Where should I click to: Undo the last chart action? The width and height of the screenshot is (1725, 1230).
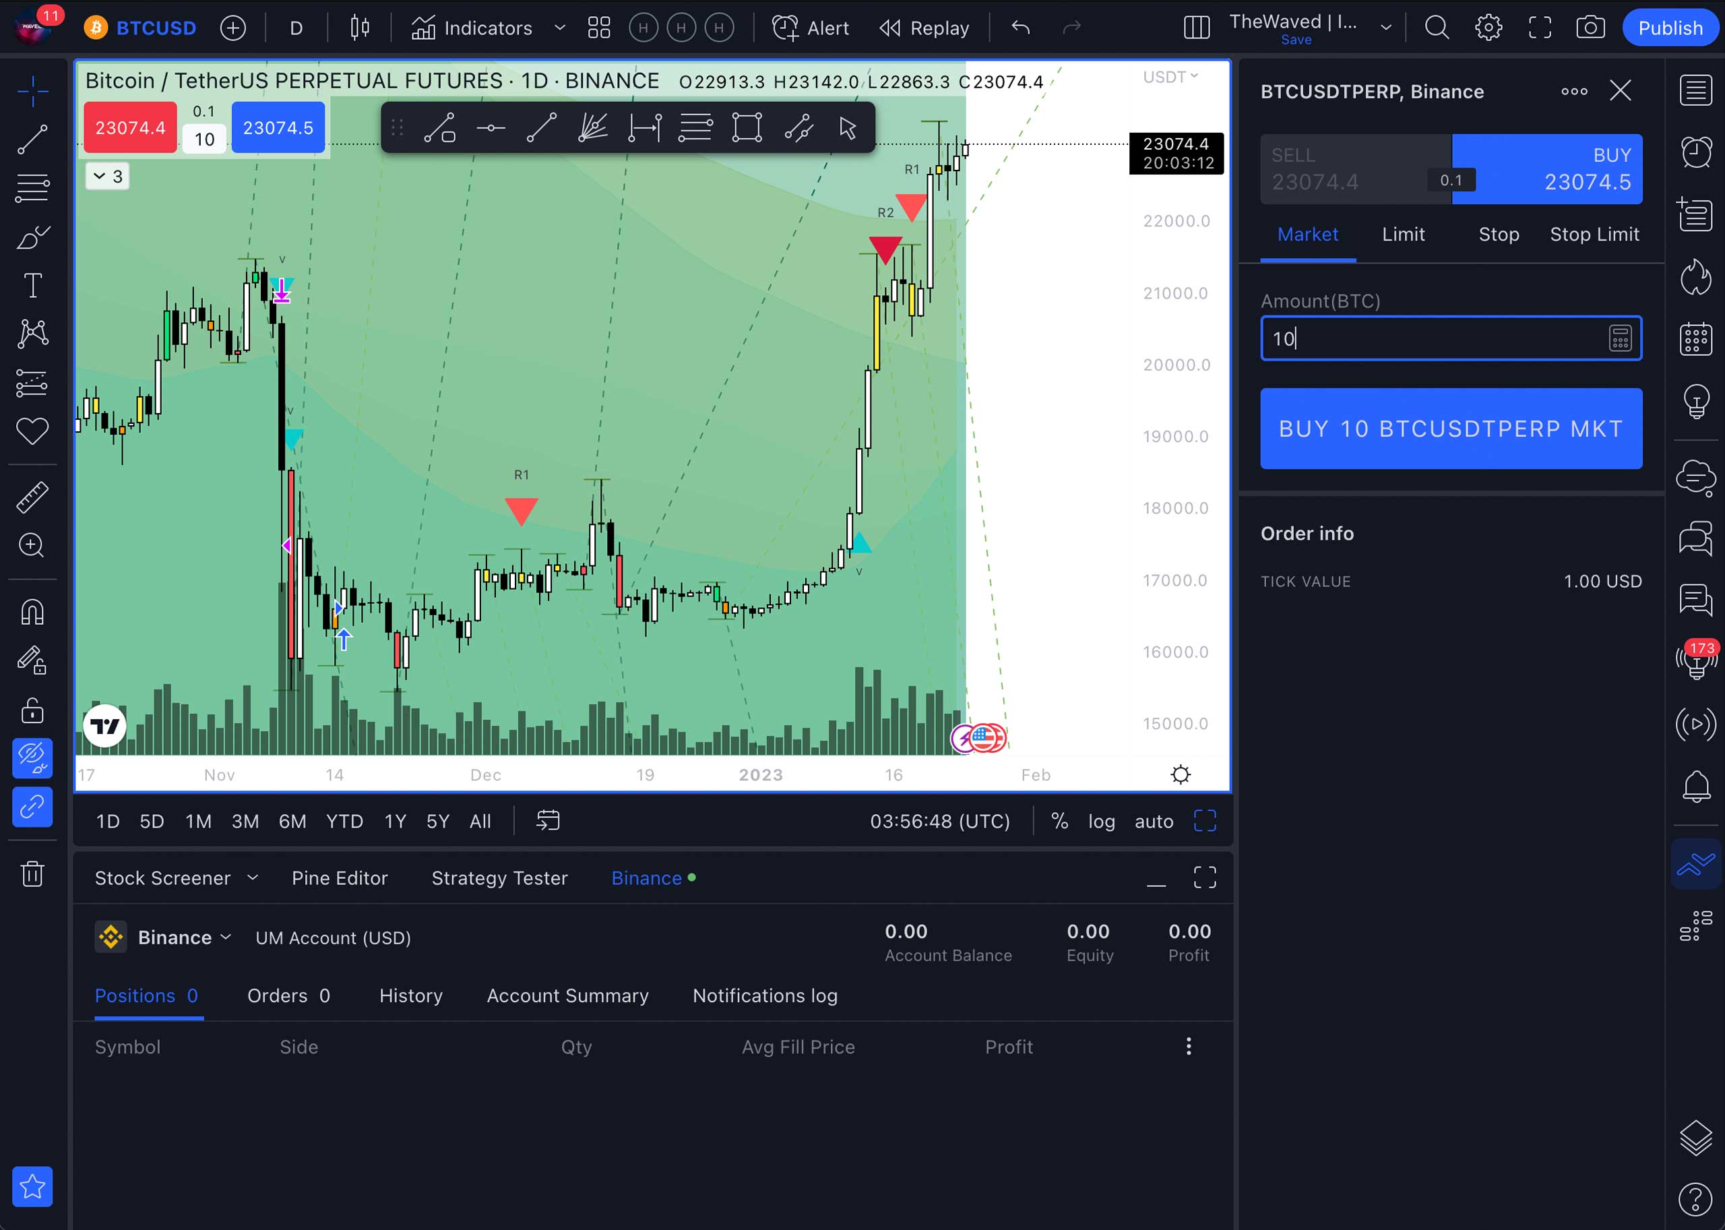point(1021,28)
